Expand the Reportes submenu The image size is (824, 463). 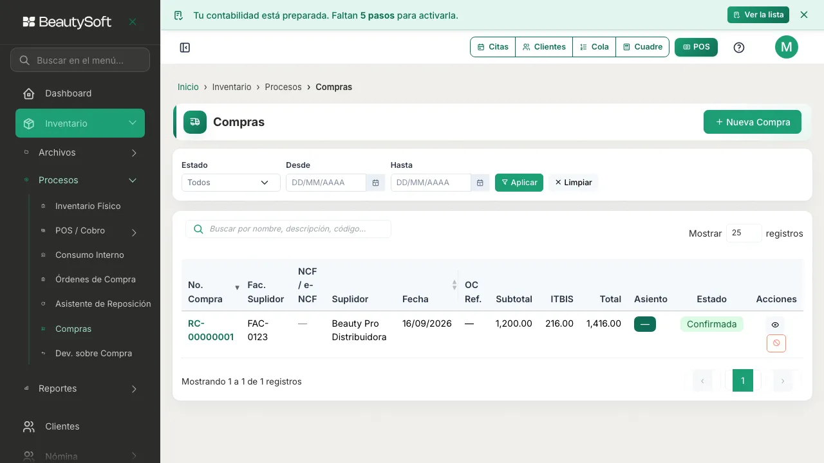(80, 388)
